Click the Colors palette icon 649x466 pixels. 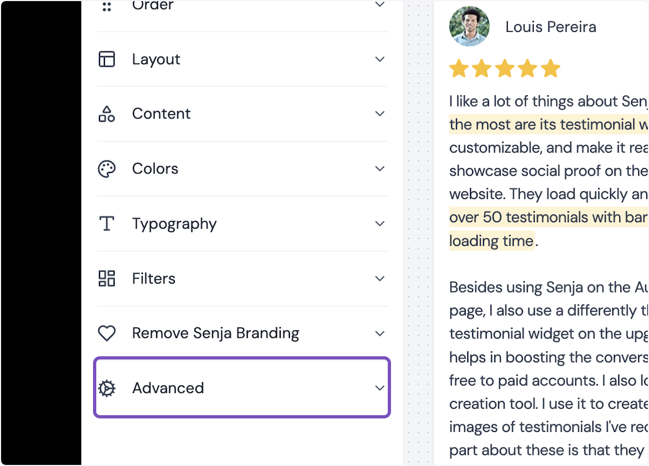107,169
